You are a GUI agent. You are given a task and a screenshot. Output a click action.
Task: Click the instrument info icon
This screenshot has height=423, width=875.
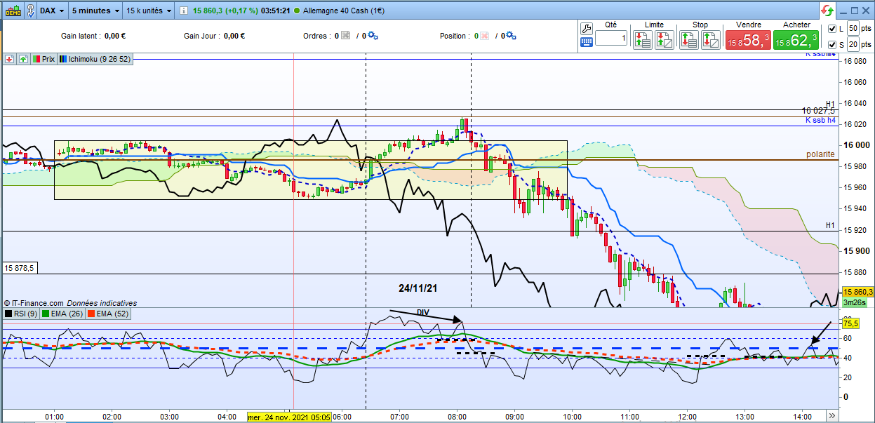[184, 11]
